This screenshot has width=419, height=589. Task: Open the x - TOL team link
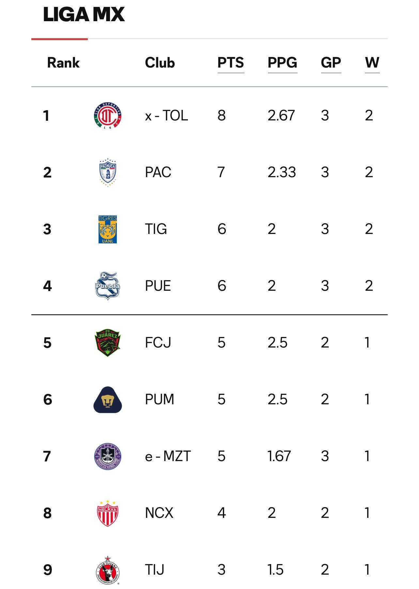tap(166, 116)
